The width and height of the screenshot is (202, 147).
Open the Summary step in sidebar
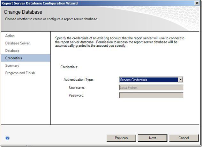pyautogui.click(x=12, y=65)
